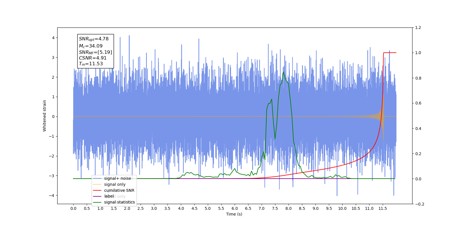The image size is (458, 229).
Task: Click the 3.5 tick on time axis
Action: tap(167, 208)
